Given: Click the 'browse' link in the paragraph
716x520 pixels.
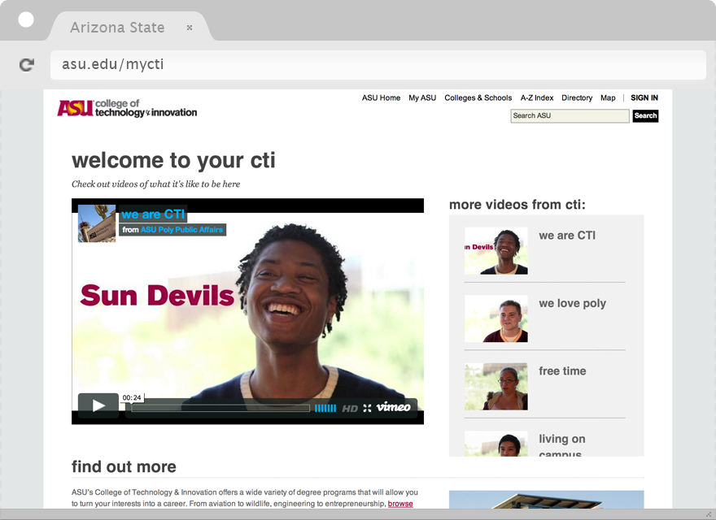Looking at the screenshot, I should [x=400, y=504].
